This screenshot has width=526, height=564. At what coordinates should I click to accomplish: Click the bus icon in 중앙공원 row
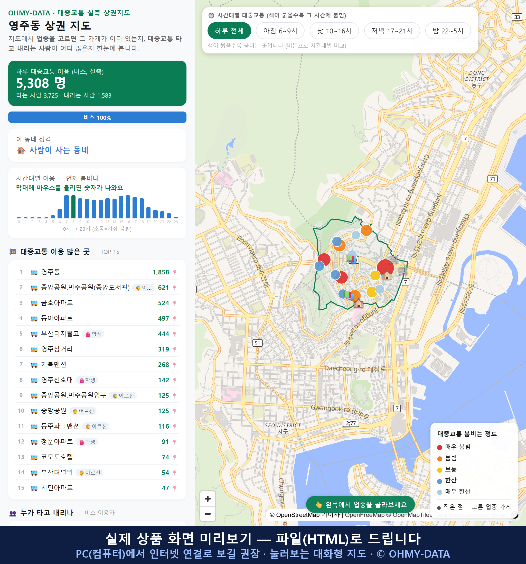[34, 411]
